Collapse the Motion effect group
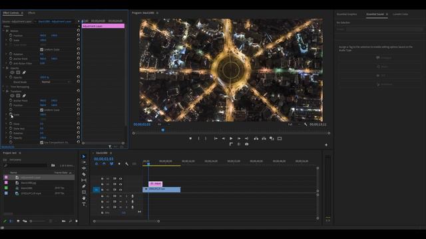The height and width of the screenshot is (239, 426). (3, 31)
